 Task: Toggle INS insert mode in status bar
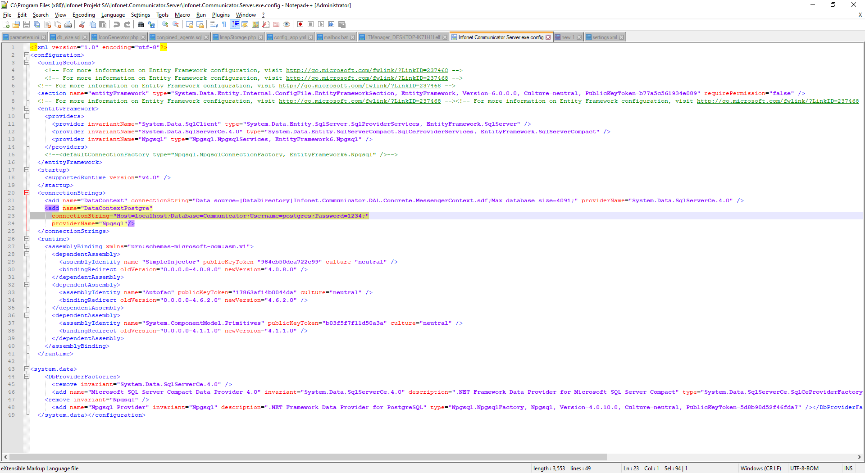(x=848, y=468)
